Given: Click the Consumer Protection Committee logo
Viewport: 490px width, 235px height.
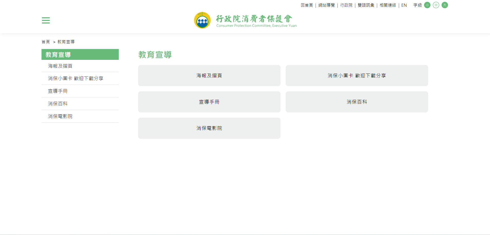Looking at the screenshot, I should 245,20.
